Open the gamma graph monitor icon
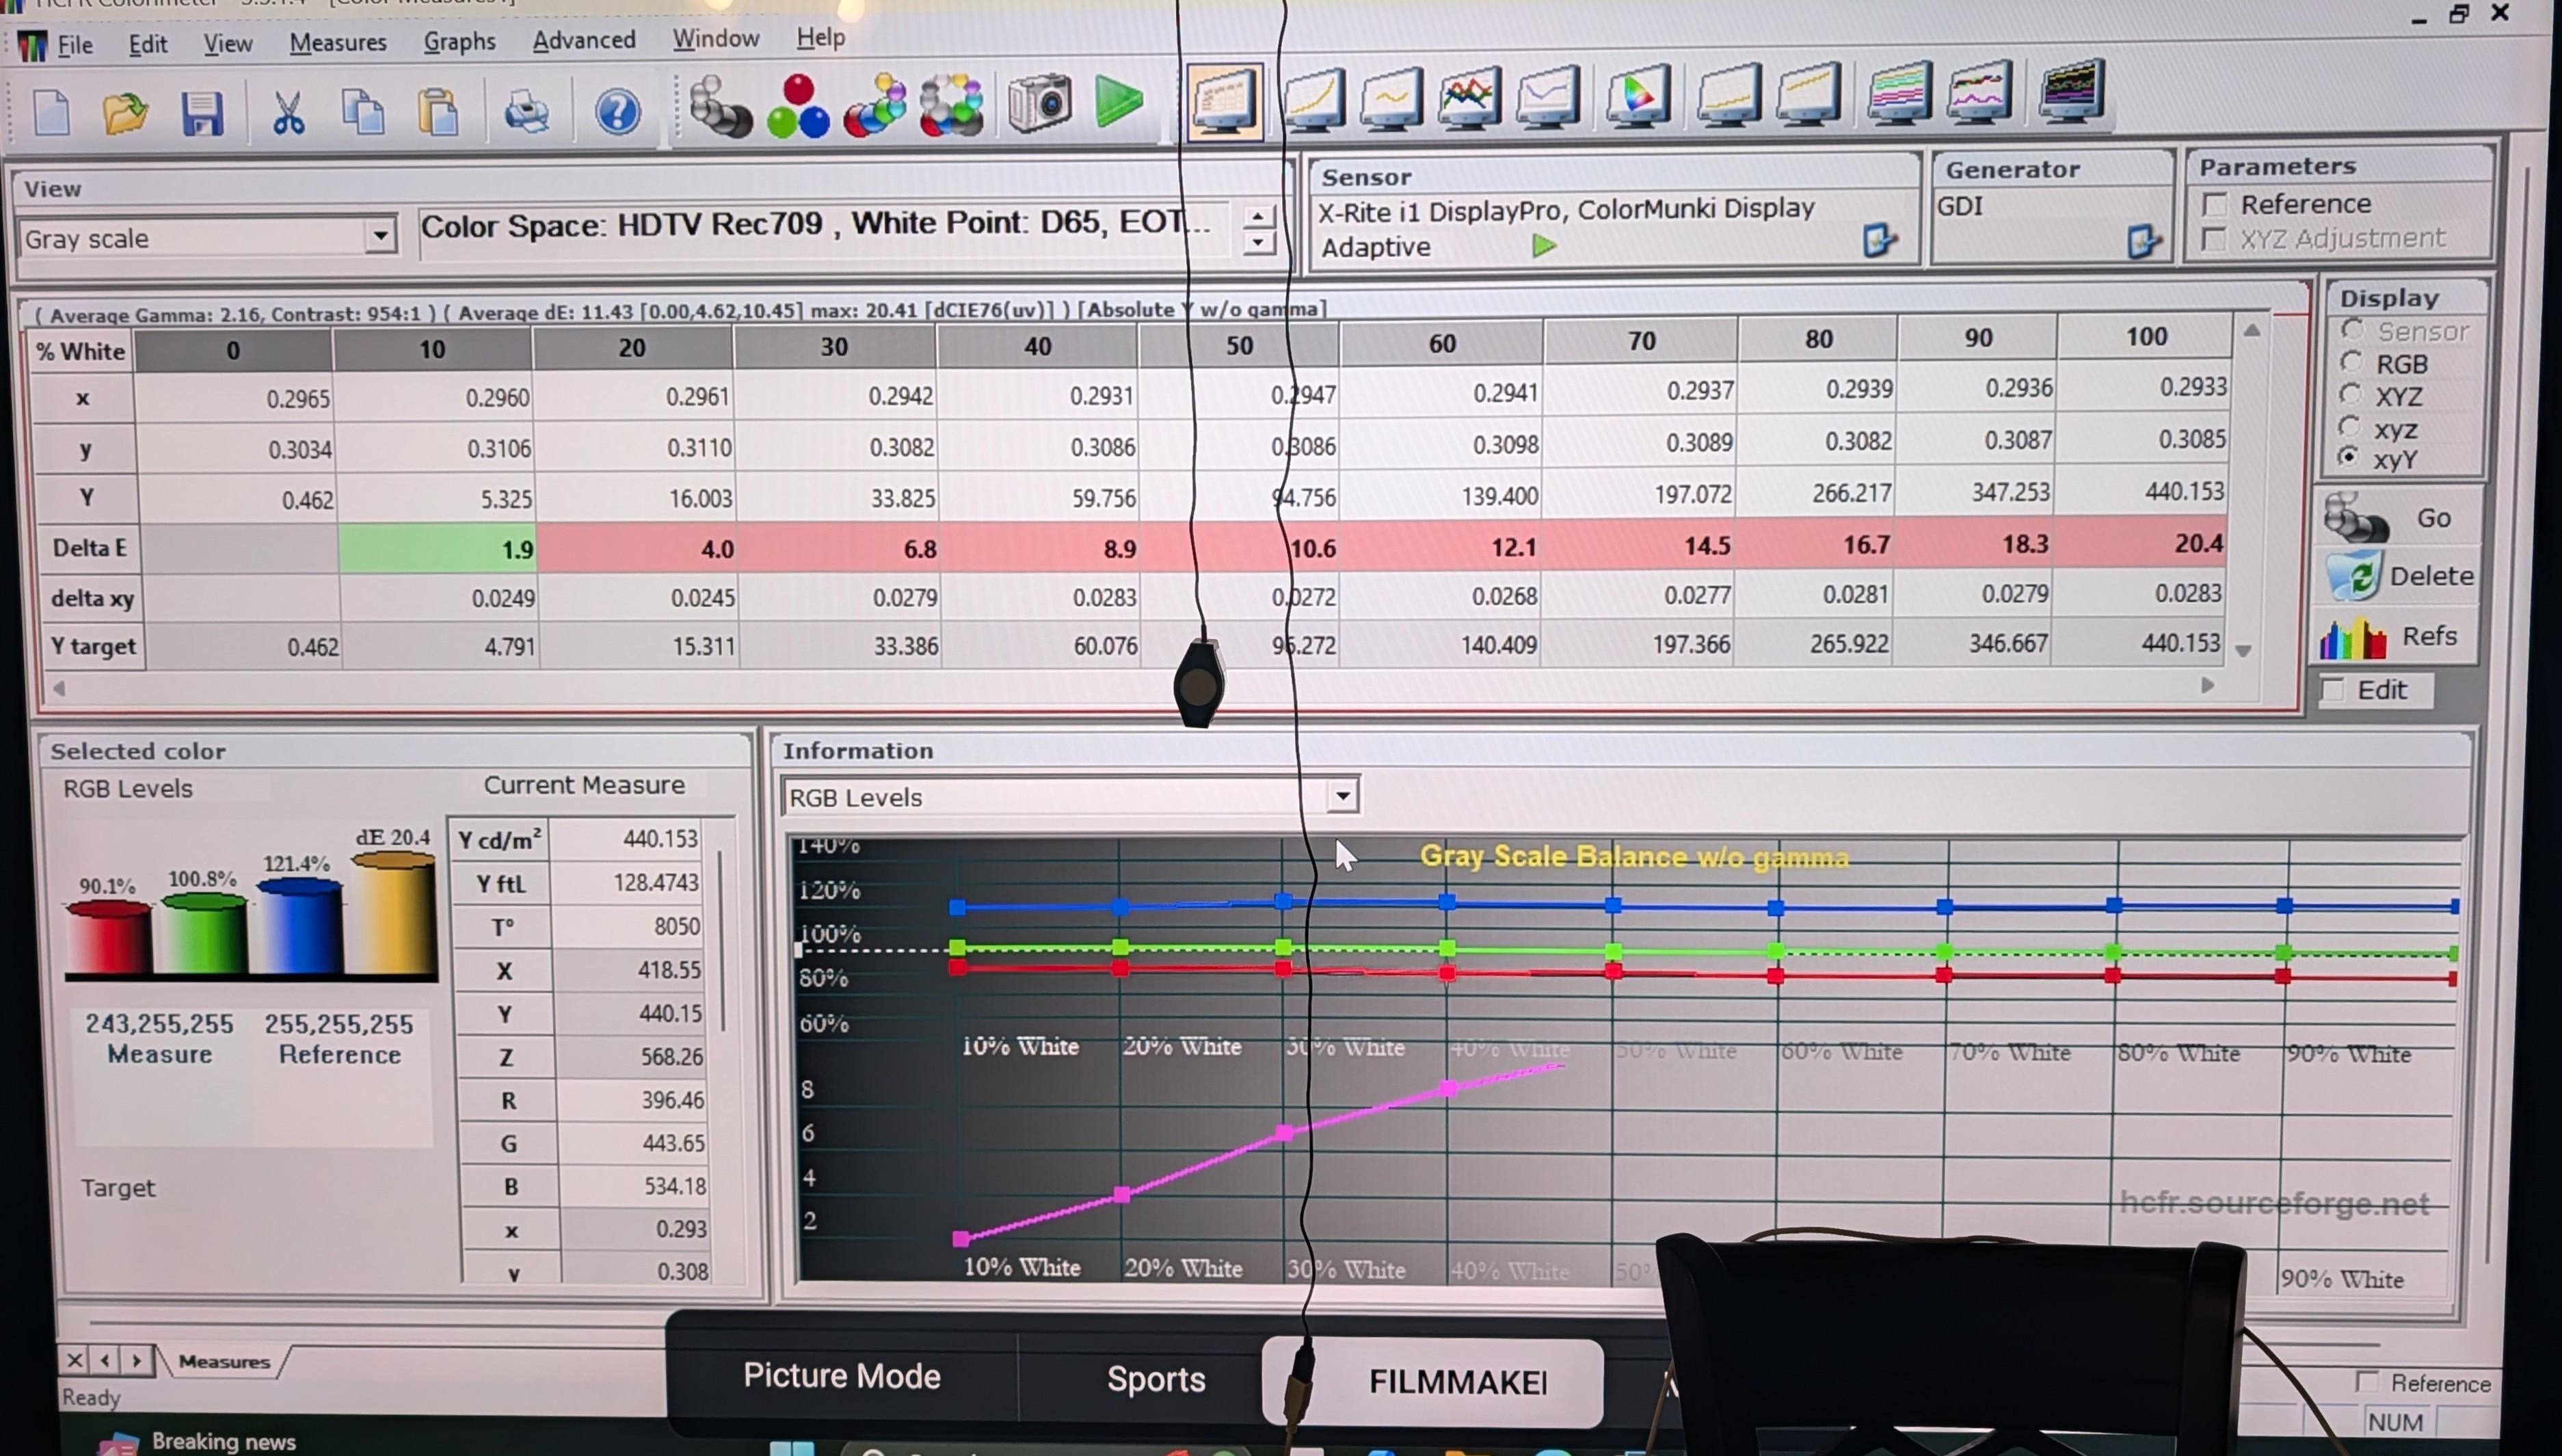Viewport: 2562px width, 1456px height. (x=1392, y=98)
